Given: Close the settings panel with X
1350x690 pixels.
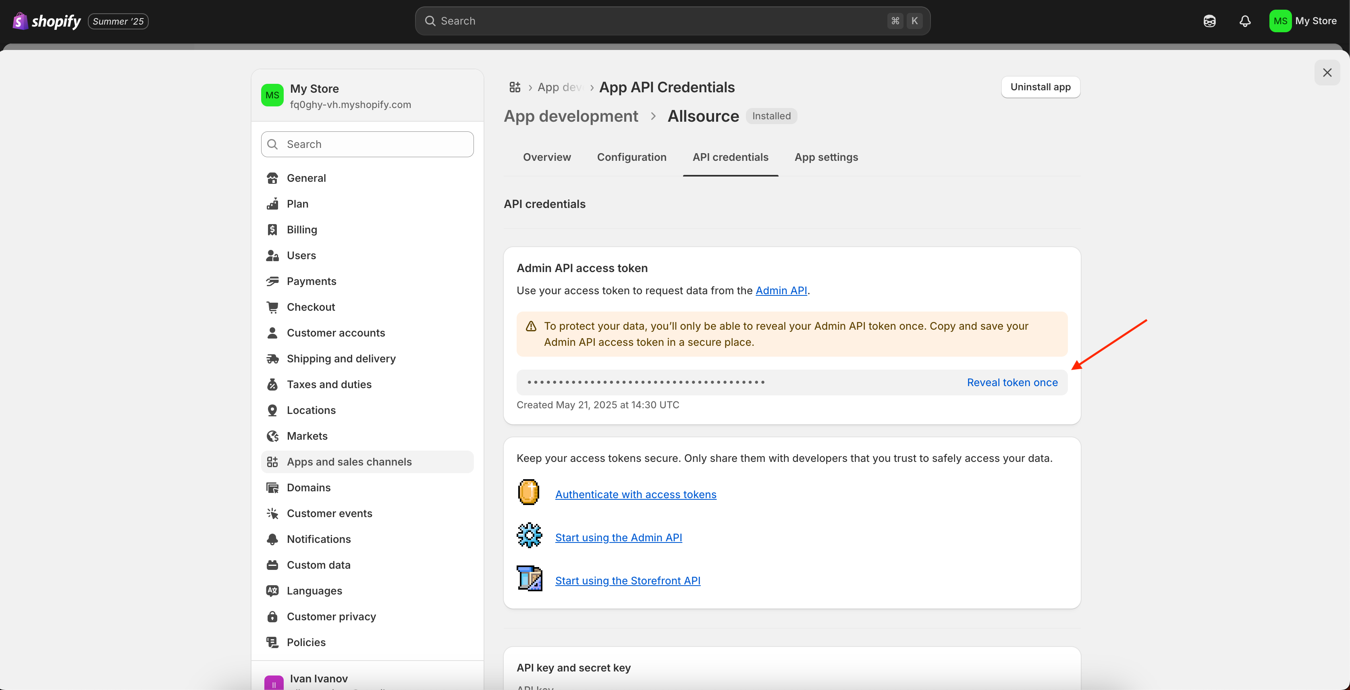Looking at the screenshot, I should (1326, 73).
